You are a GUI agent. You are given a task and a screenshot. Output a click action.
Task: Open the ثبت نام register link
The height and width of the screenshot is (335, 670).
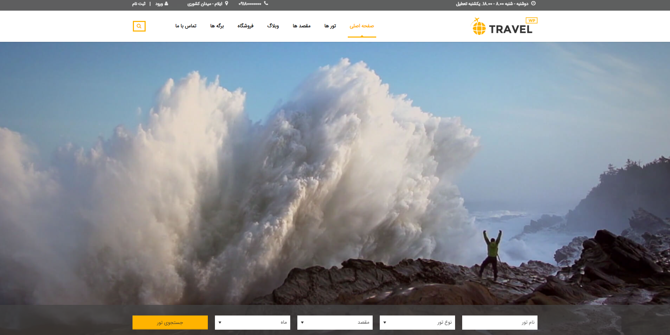[139, 4]
